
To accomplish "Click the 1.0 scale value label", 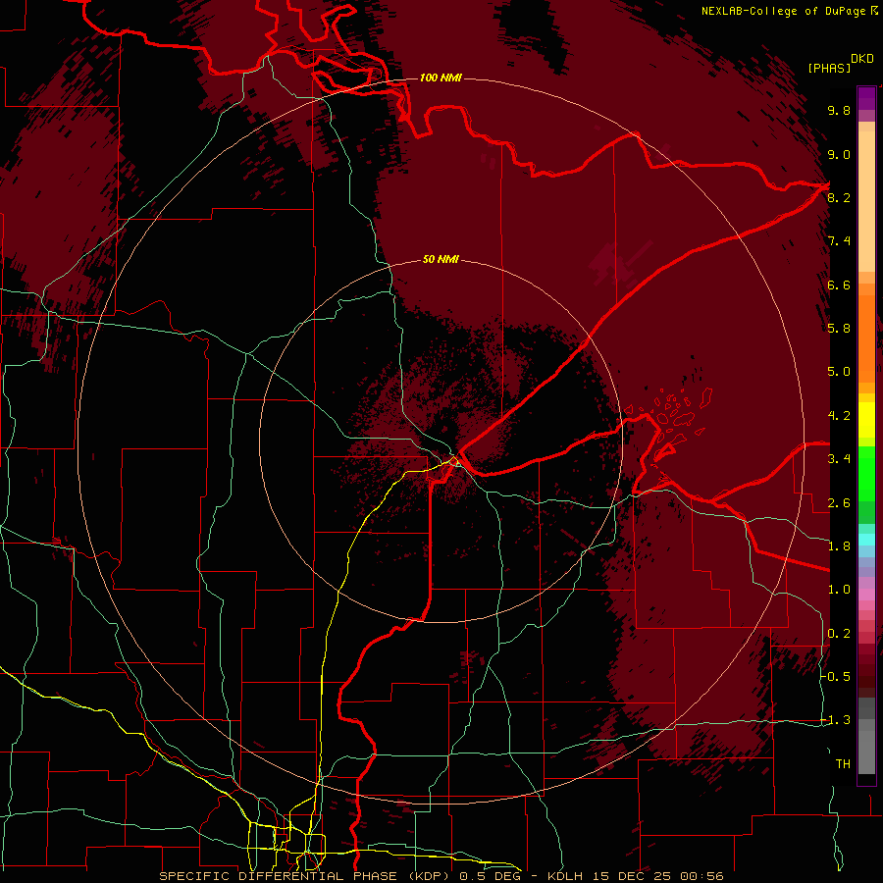I will tap(839, 589).
